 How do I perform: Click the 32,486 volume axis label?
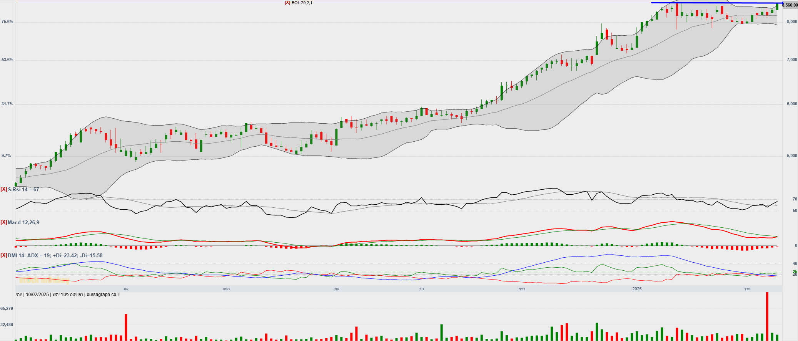pos(7,324)
